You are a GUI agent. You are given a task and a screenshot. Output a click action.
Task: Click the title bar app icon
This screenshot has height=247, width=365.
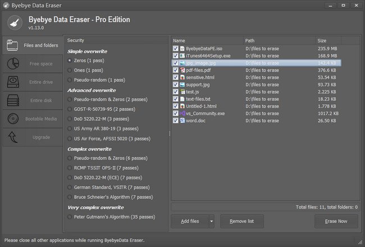[x=7, y=6]
